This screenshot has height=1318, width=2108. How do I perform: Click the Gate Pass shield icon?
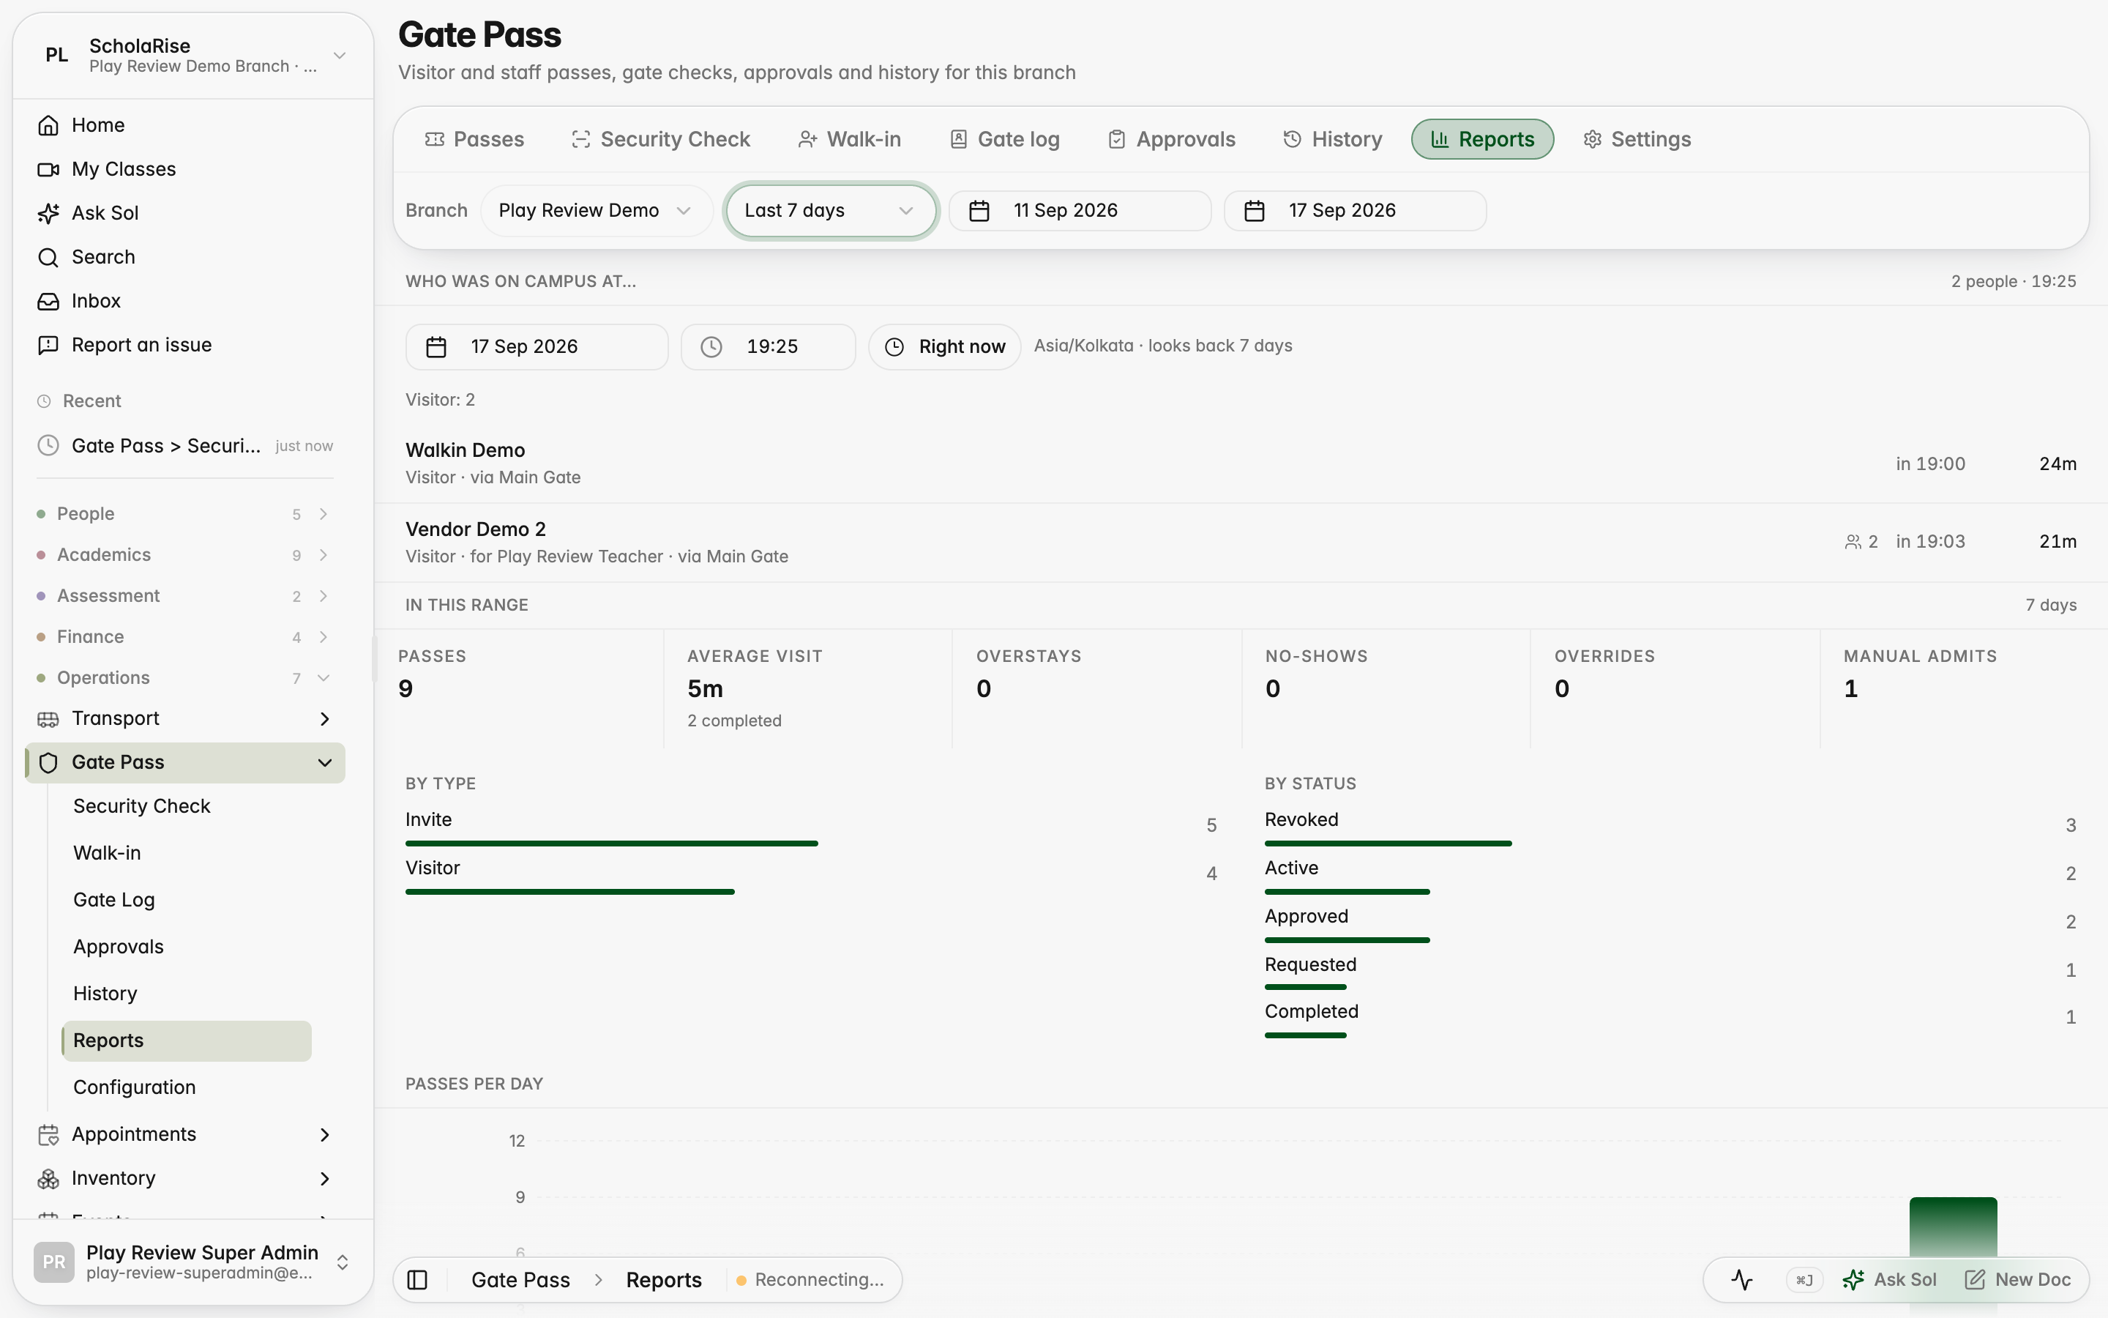click(x=48, y=763)
